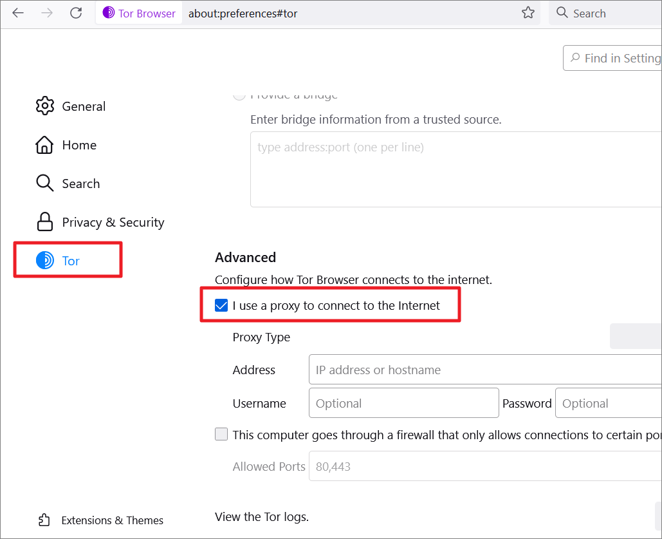
Task: Click the back navigation arrow
Action: click(18, 13)
